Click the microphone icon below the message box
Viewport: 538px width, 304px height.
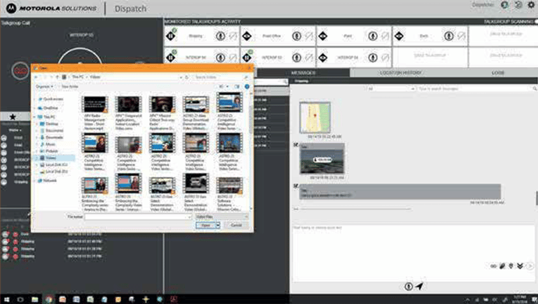pyautogui.click(x=408, y=286)
